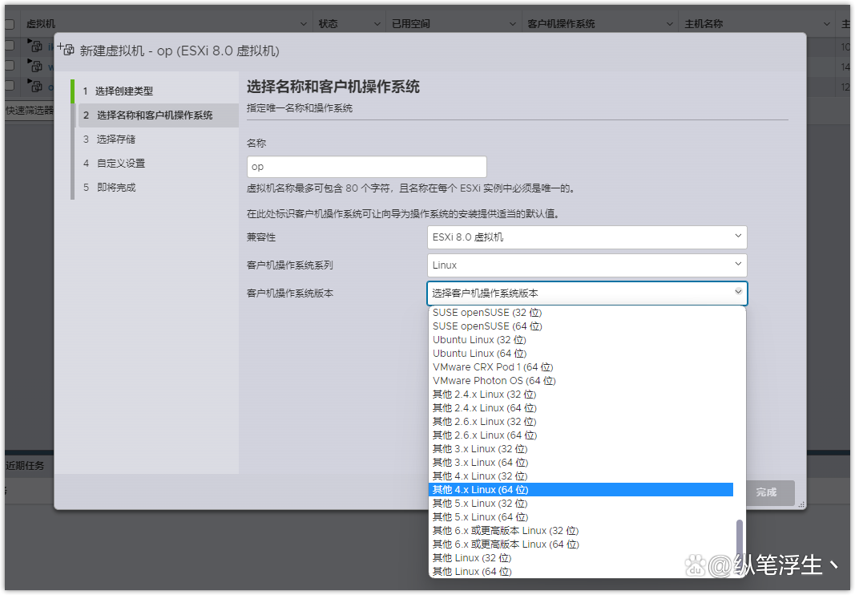Click the 完成 finish button
The image size is (855, 595).
768,493
